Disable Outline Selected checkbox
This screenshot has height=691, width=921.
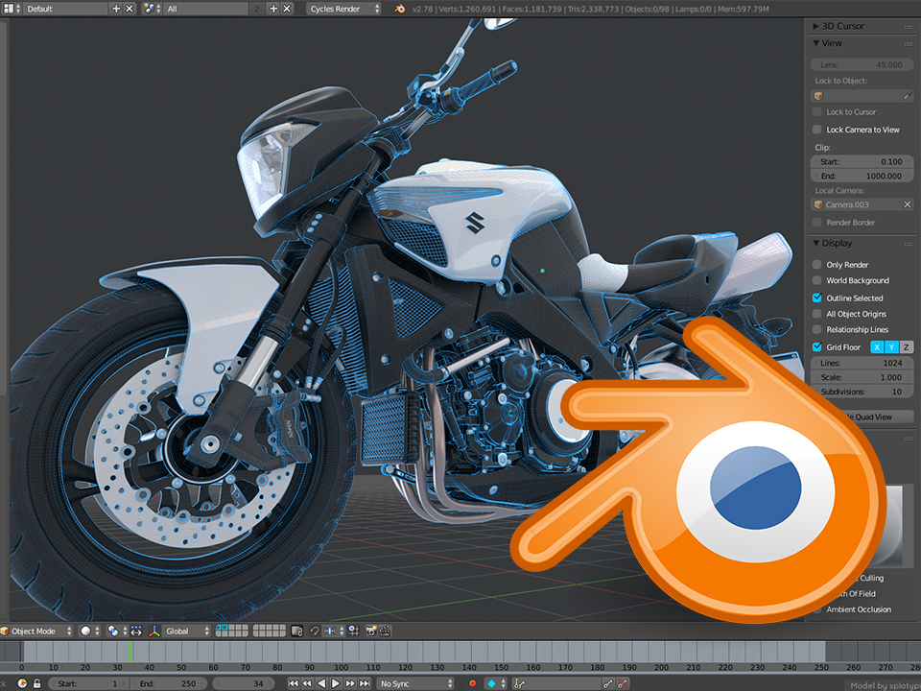(x=816, y=298)
